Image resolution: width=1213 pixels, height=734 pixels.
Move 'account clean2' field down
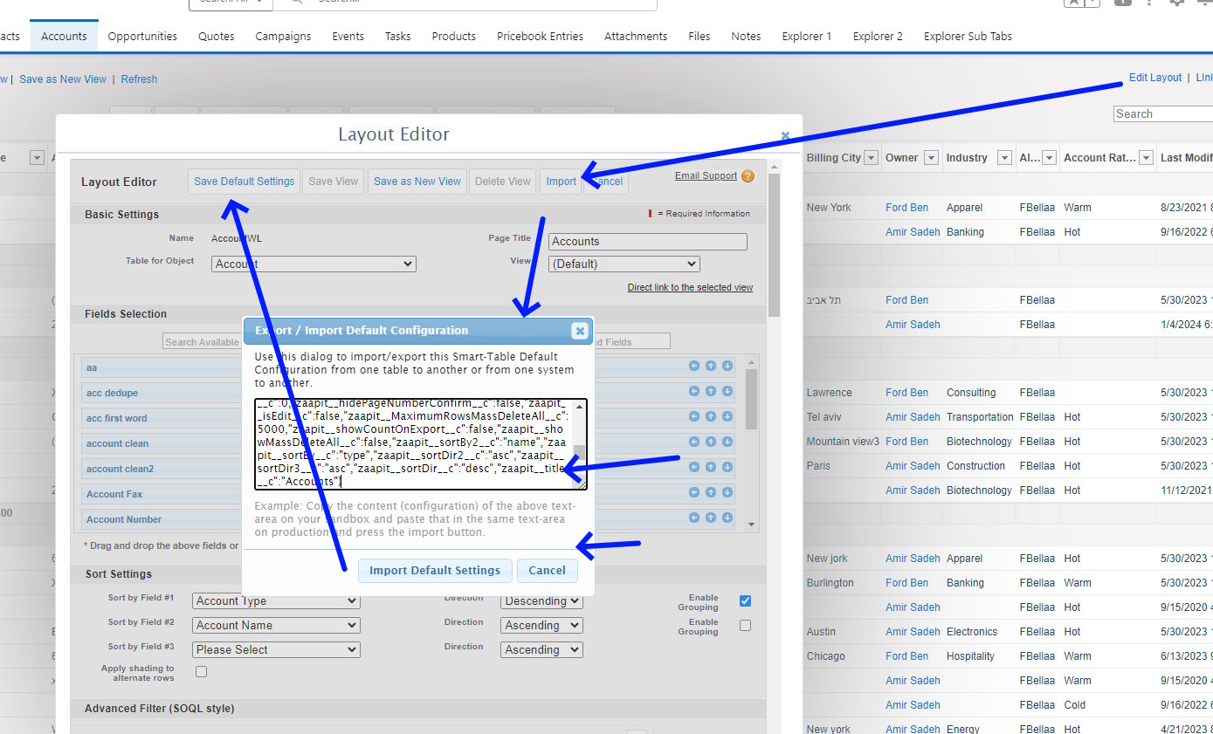point(727,468)
